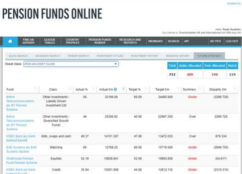Screen dimensions: 242x174
Task: Click Equities class cell
Action: tap(56, 158)
